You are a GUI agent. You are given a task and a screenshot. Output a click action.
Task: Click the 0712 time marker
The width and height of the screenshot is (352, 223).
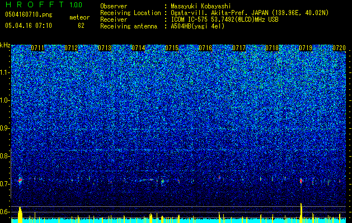(x=71, y=48)
